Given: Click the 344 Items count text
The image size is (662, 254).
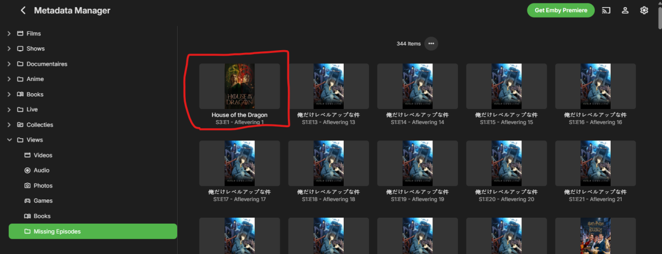Looking at the screenshot, I should pos(408,44).
